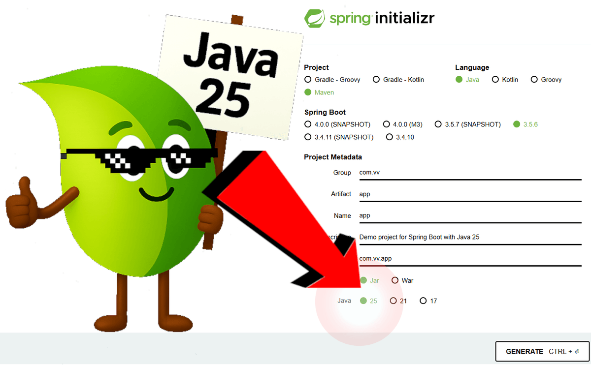This screenshot has width=591, height=365.
Task: Select Spring Boot 3.5.6 version
Action: point(525,124)
